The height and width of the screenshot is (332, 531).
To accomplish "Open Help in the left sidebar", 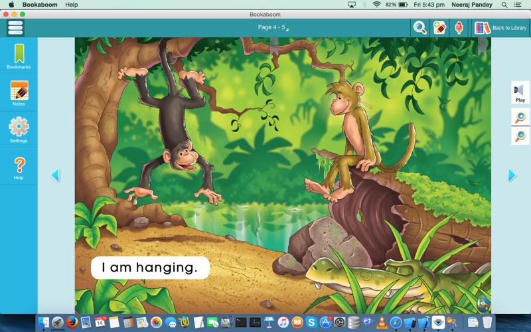I will click(19, 169).
